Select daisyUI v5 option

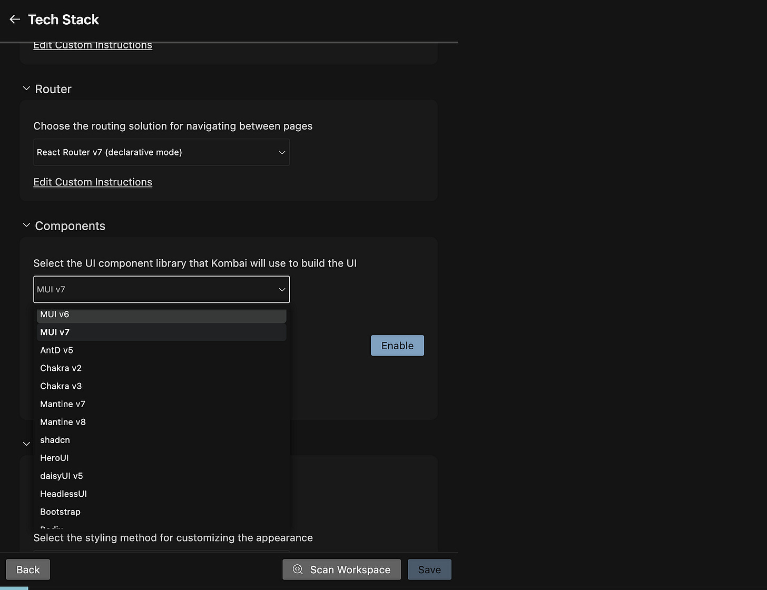pyautogui.click(x=162, y=475)
